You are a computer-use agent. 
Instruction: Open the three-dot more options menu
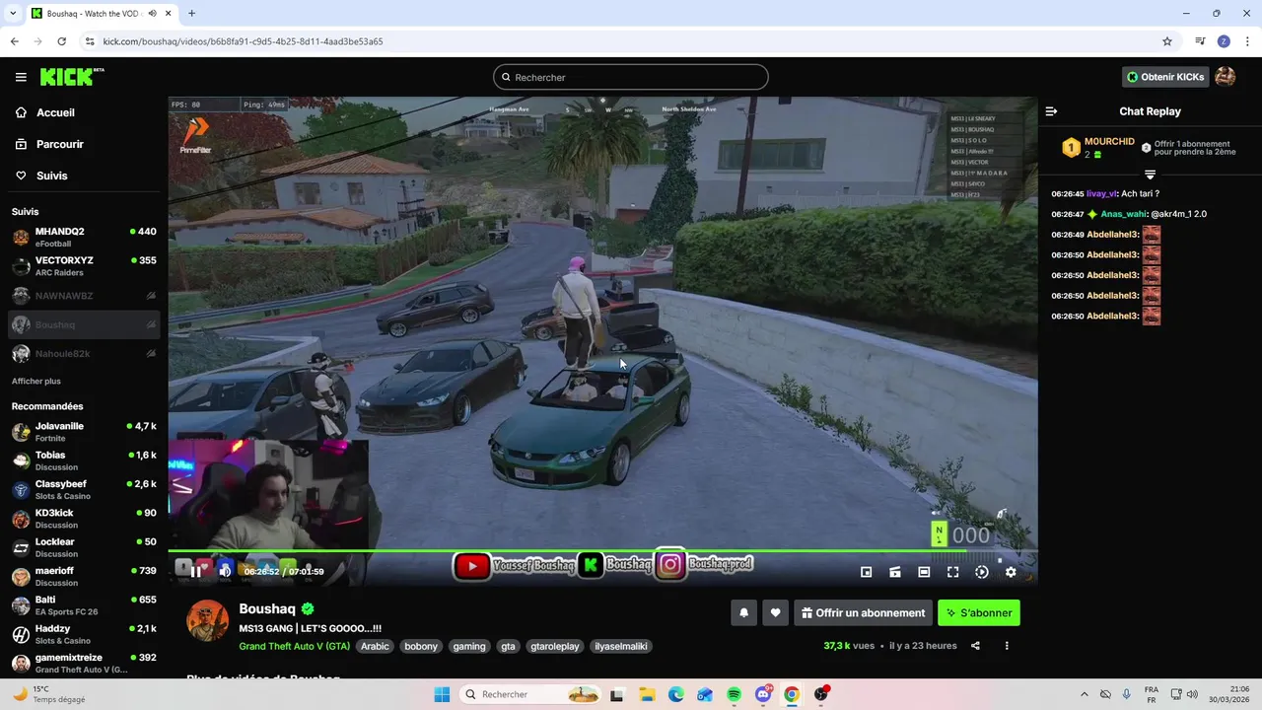pyautogui.click(x=1007, y=646)
